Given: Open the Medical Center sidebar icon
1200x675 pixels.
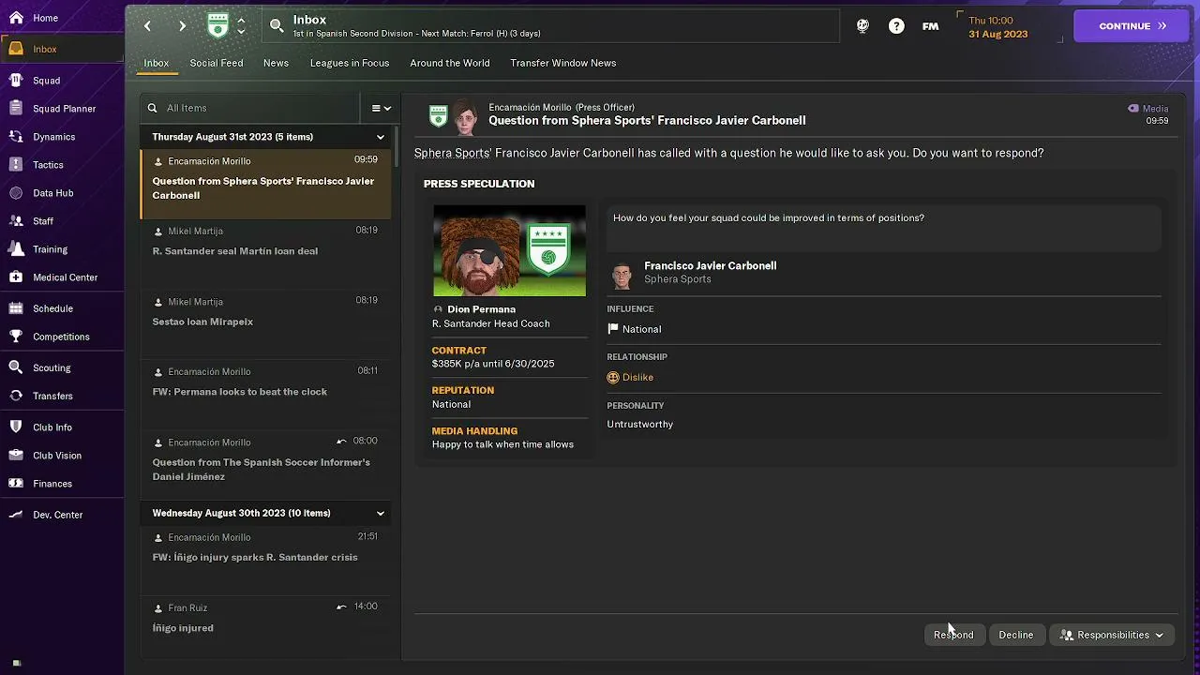Looking at the screenshot, I should point(16,277).
